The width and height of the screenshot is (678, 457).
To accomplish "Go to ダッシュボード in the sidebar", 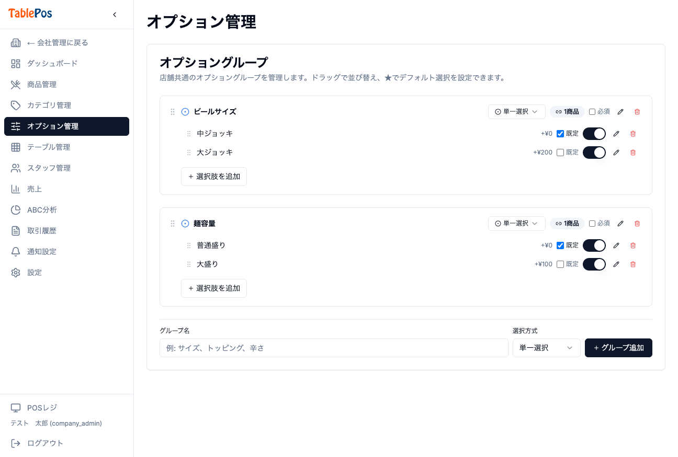I will (66, 64).
